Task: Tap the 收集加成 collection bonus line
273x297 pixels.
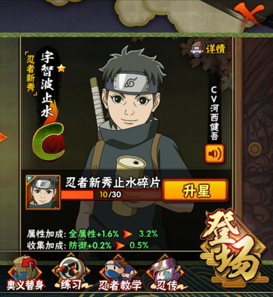Action: (88, 246)
